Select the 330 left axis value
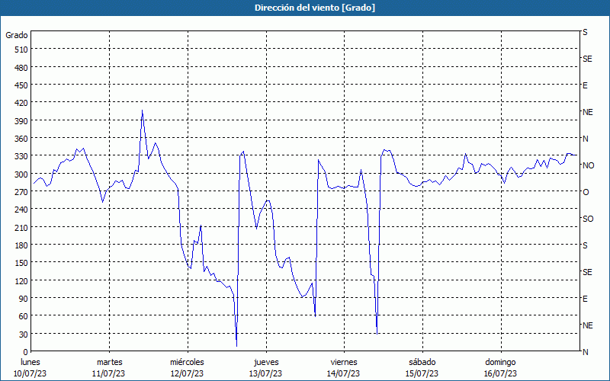Viewport: 610px width, 381px height. pos(21,156)
